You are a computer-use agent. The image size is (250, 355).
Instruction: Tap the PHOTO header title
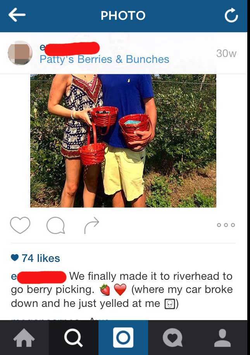pos(123,16)
